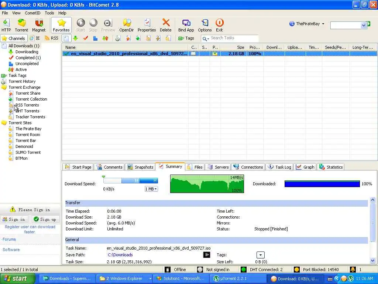Click the Sign in button

tap(14, 219)
